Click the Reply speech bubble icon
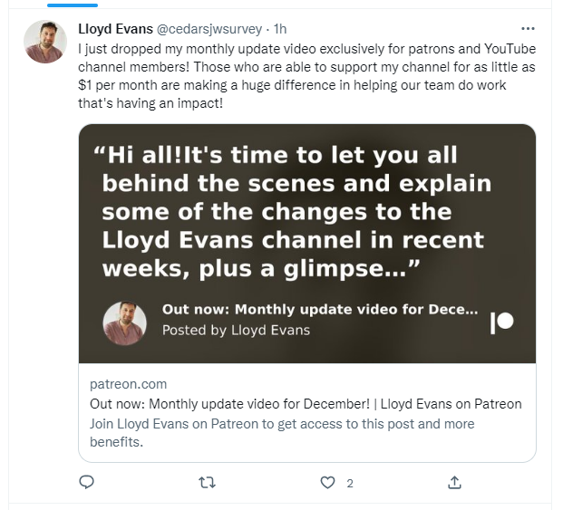Screen dimensions: 563x510 (86, 482)
